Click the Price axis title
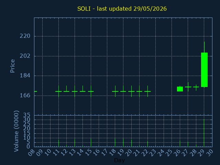This screenshot has height=165, width=220. pyautogui.click(x=12, y=66)
